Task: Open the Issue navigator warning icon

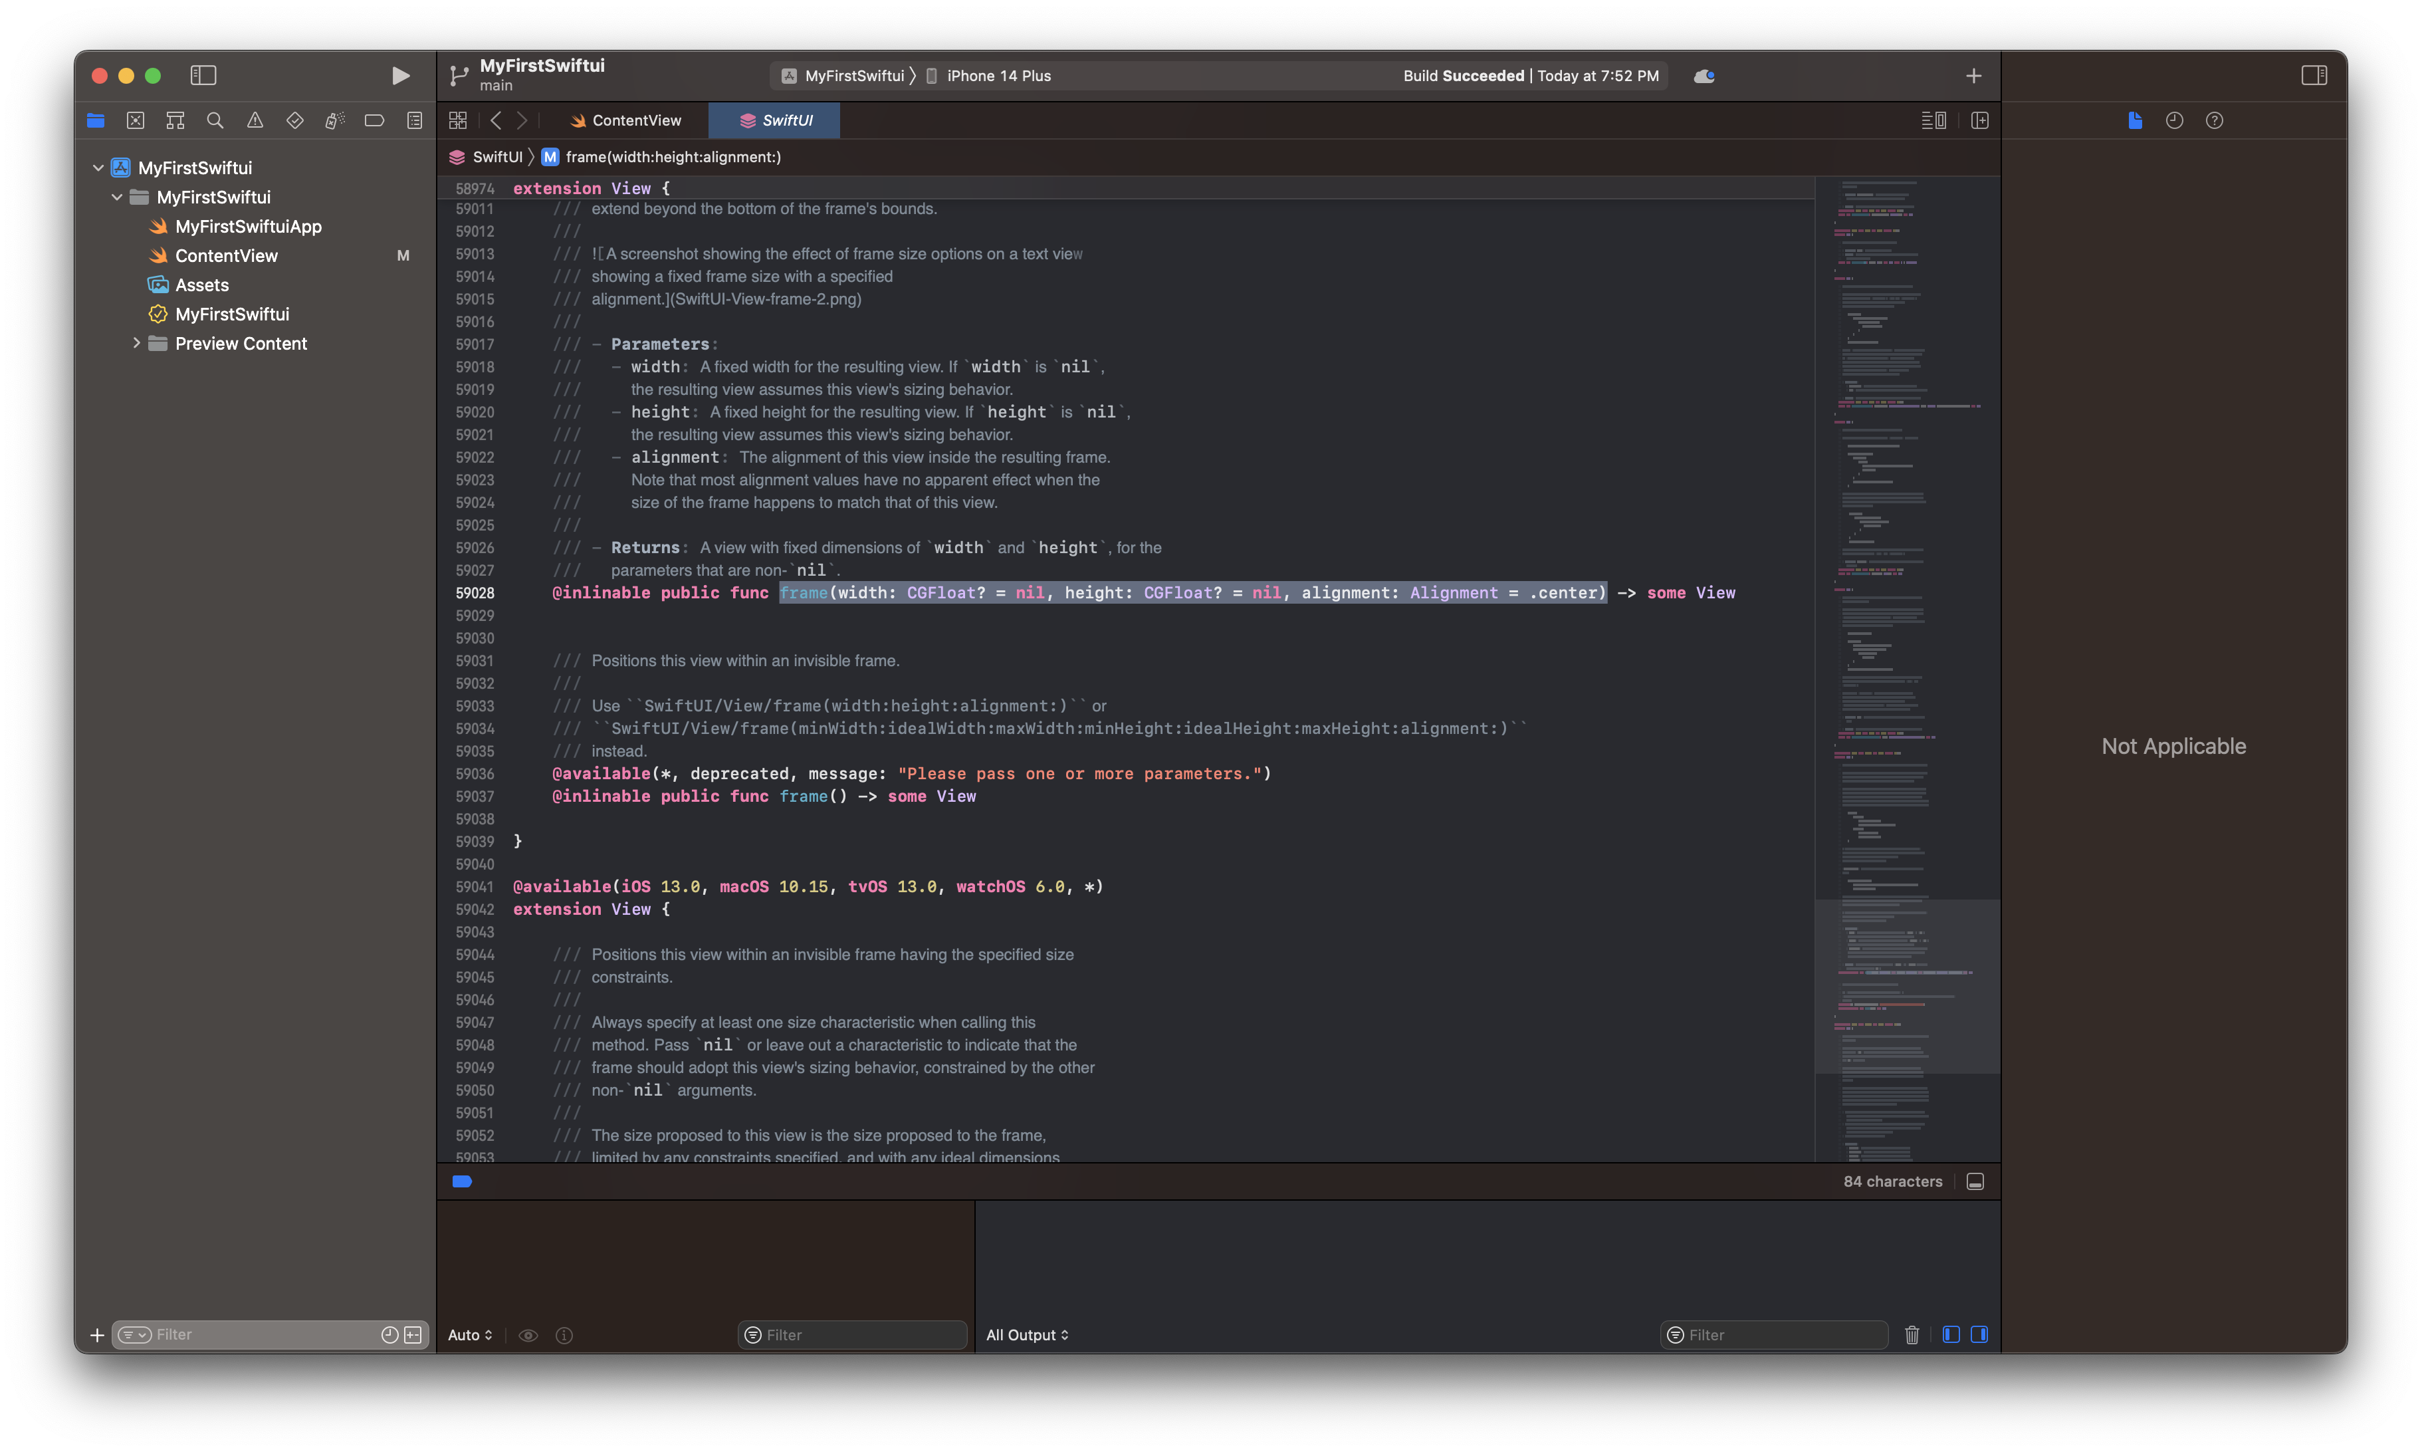Action: tap(255, 120)
